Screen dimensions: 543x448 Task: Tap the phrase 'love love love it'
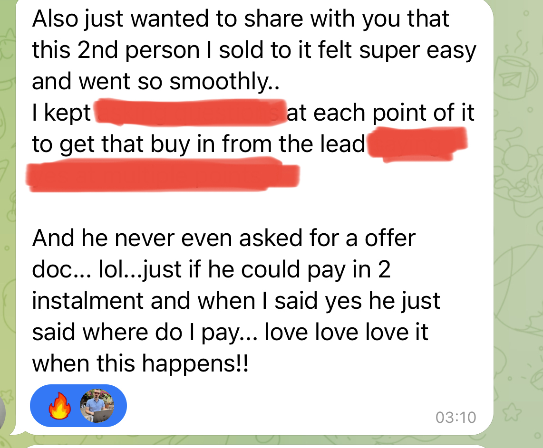tap(346, 332)
